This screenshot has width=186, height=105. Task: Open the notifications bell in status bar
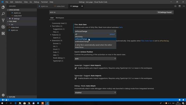coord(183,100)
